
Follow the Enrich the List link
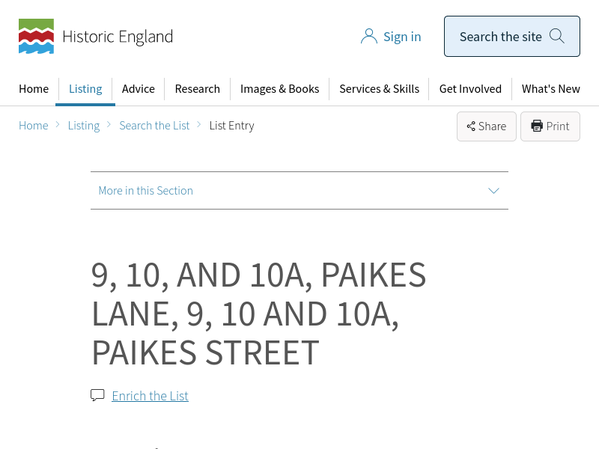(x=150, y=396)
